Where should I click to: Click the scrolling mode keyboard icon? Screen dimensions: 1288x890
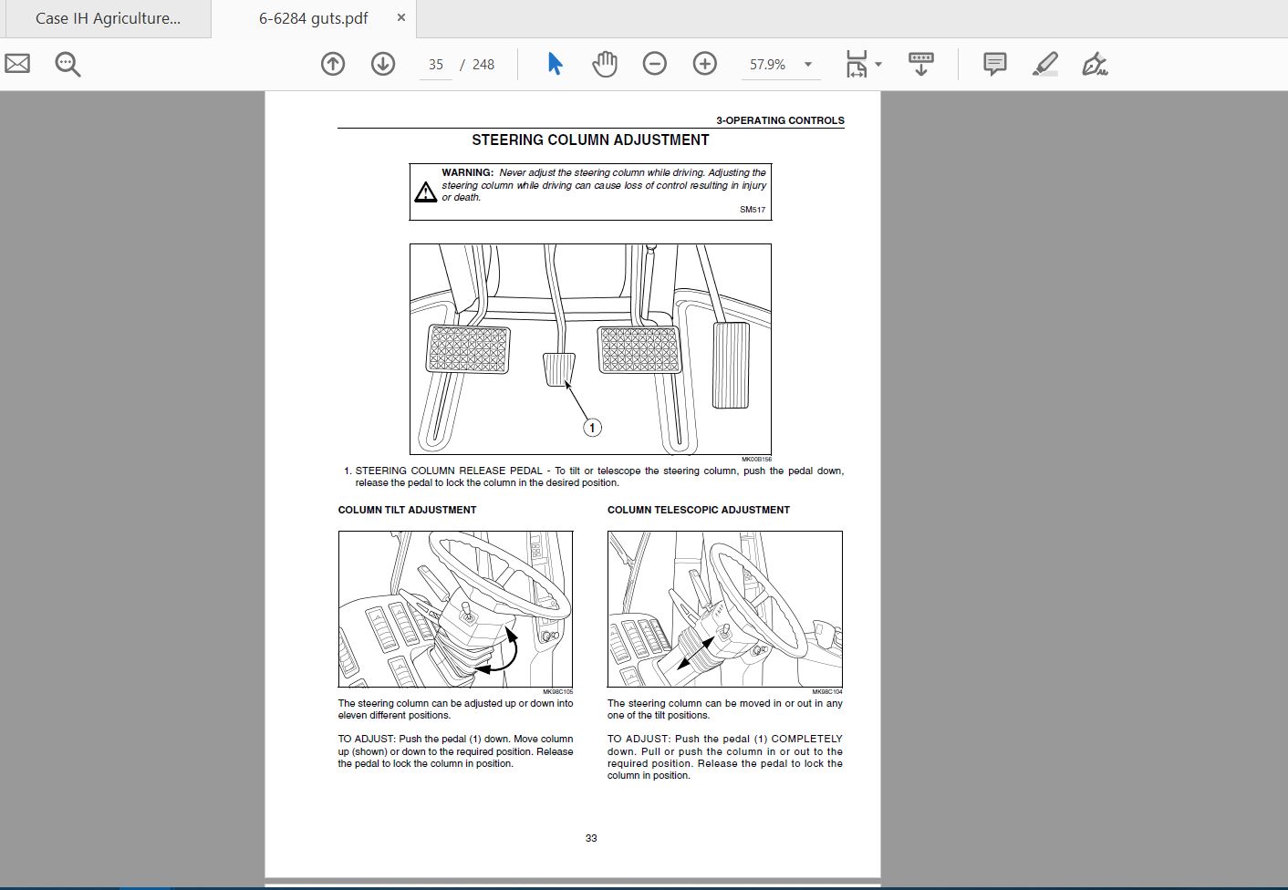coord(921,64)
